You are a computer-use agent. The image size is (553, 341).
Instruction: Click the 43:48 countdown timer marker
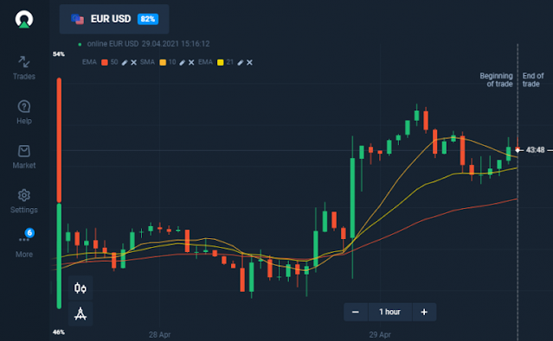click(535, 150)
